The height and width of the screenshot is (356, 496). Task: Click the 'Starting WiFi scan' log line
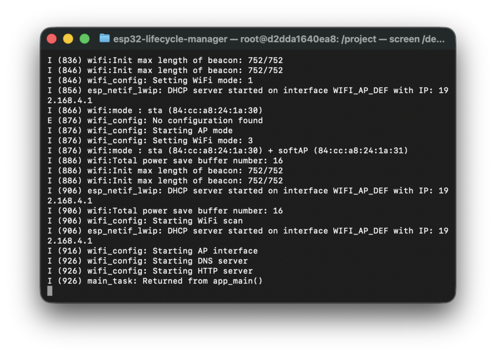point(145,221)
